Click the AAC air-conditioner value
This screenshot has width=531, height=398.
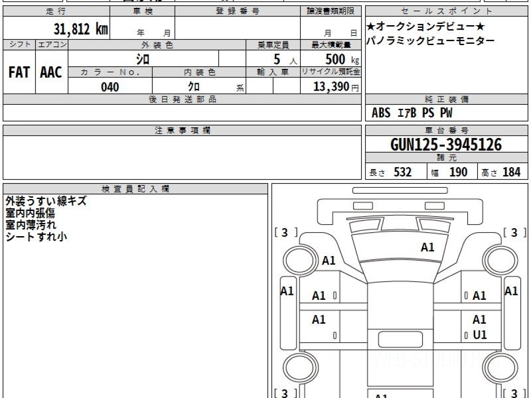pyautogui.click(x=51, y=73)
